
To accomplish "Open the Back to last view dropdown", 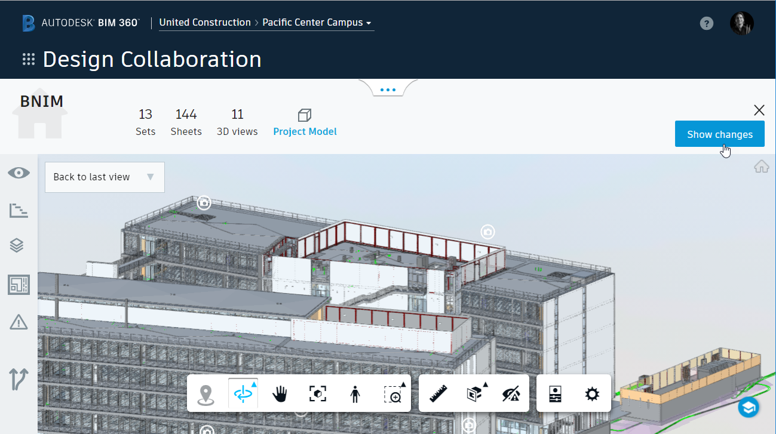I will tap(104, 177).
